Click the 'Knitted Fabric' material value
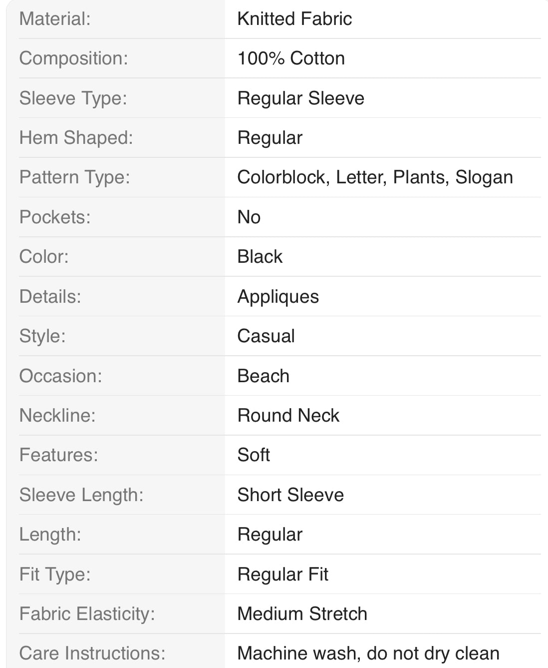The image size is (548, 668). (x=294, y=19)
